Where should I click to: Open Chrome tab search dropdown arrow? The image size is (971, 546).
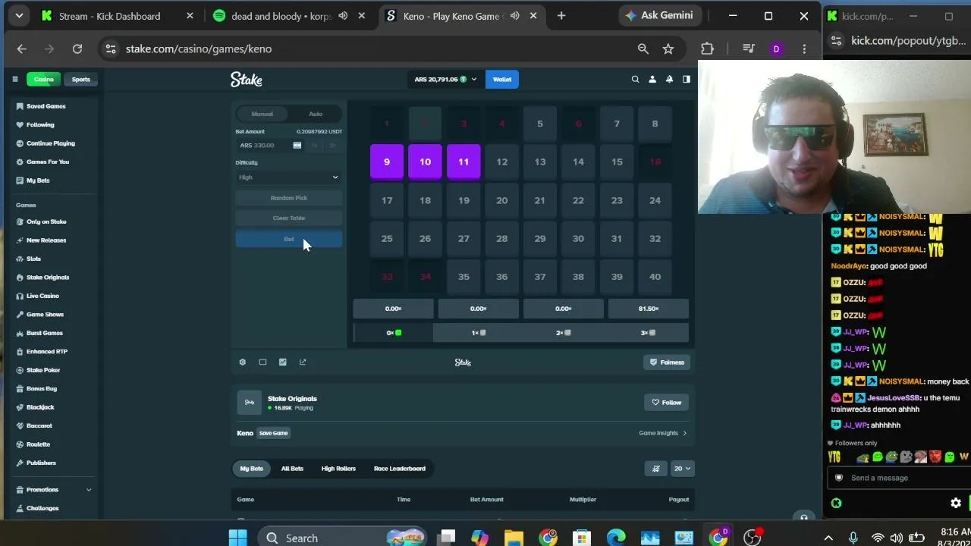pos(19,15)
